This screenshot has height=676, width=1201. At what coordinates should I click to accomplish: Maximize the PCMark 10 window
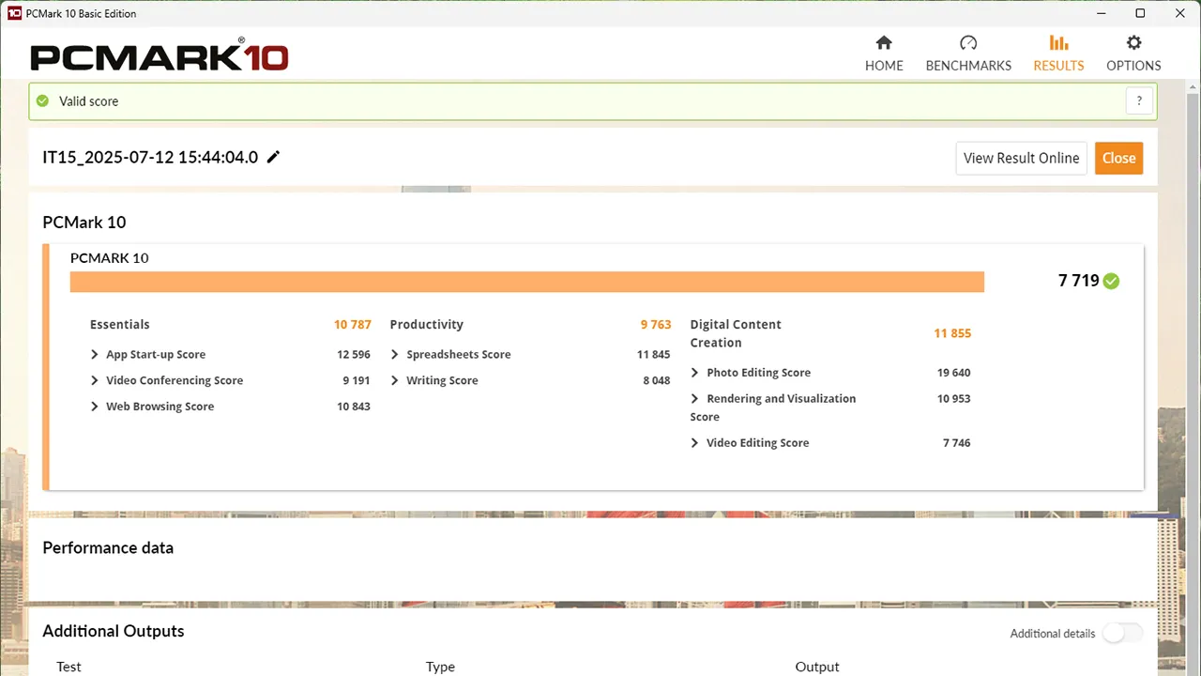[1140, 13]
